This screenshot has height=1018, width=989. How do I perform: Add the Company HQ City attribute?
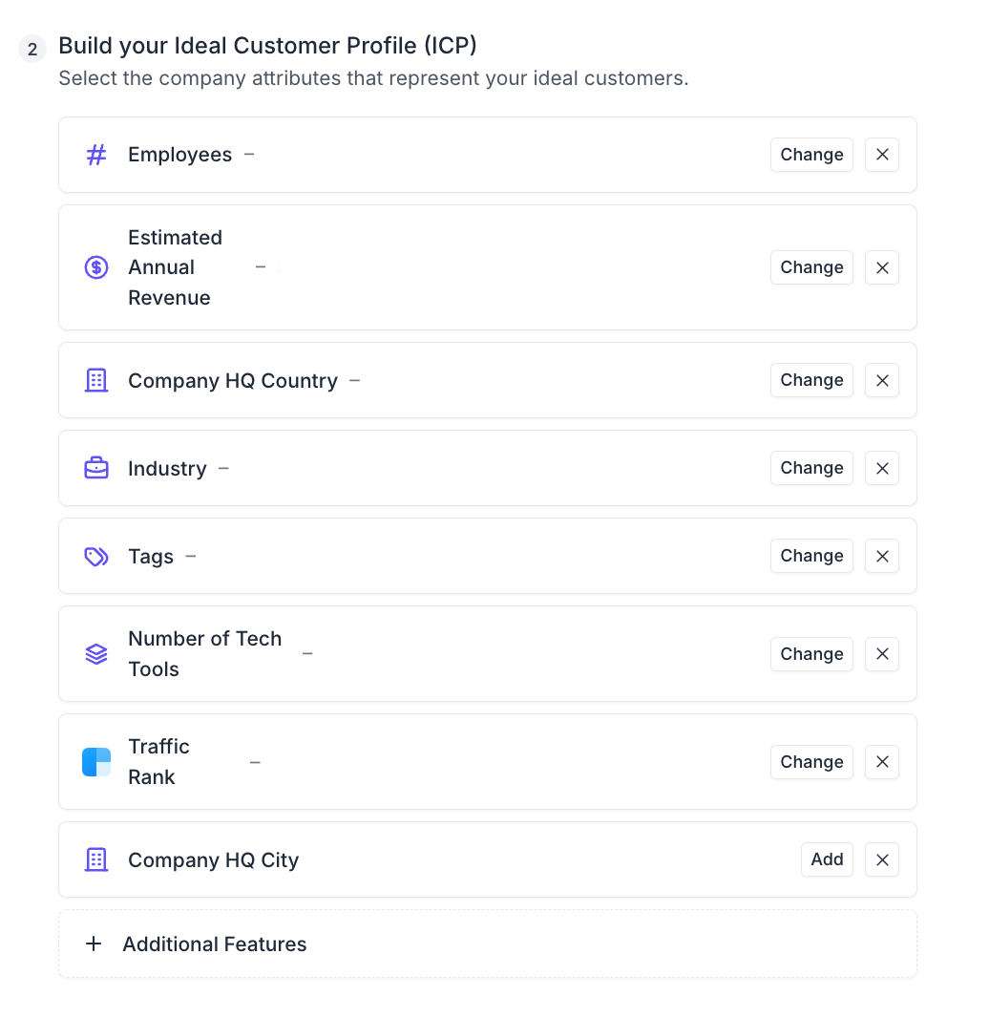(x=827, y=859)
